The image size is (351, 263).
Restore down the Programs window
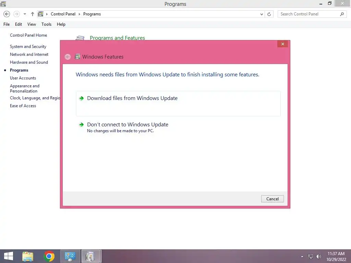click(330, 3)
